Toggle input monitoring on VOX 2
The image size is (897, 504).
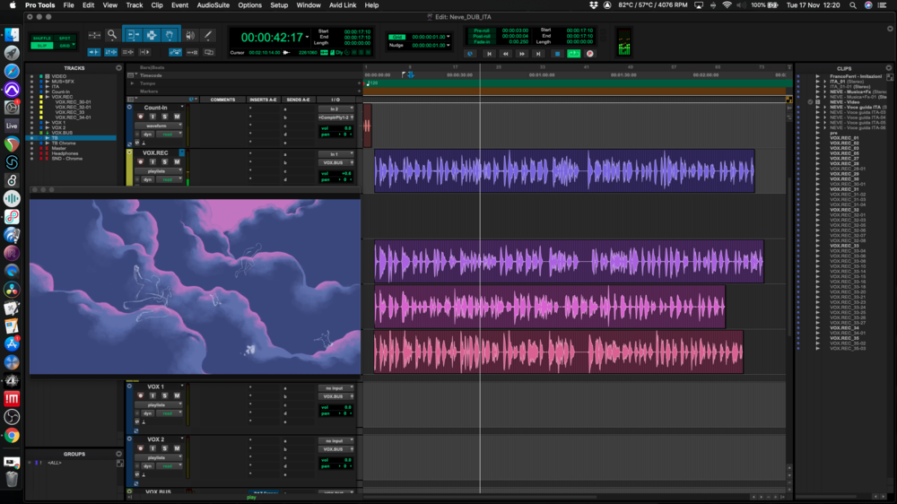pos(152,448)
